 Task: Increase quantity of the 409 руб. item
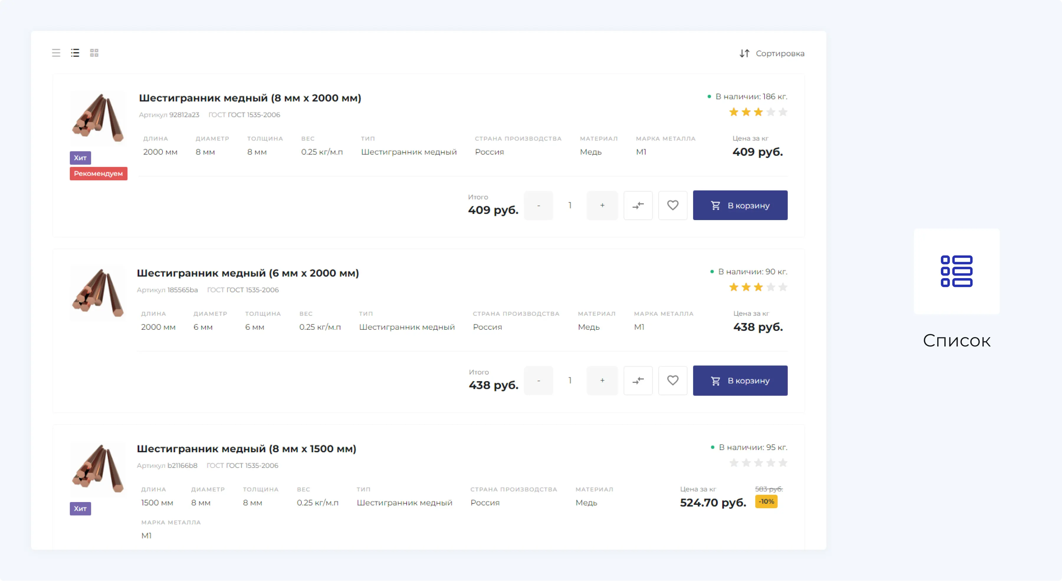[602, 205]
